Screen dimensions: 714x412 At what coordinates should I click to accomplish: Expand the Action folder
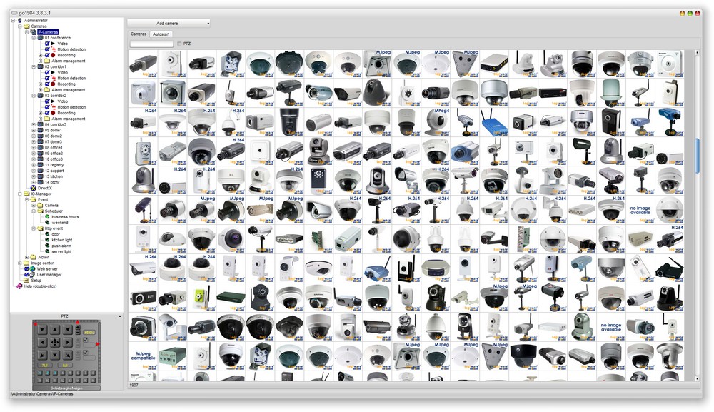[27, 257]
